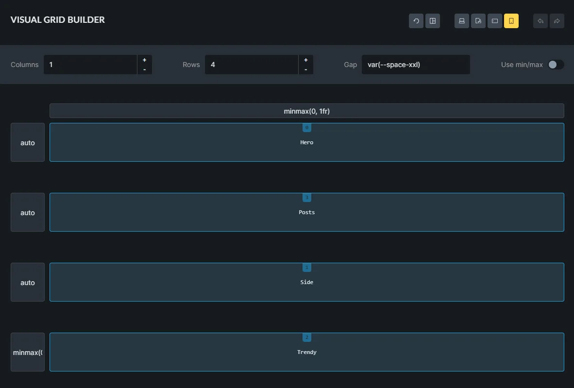Edit the minmax(0, 1fr) column track
Screen dimensions: 574x388
point(307,111)
